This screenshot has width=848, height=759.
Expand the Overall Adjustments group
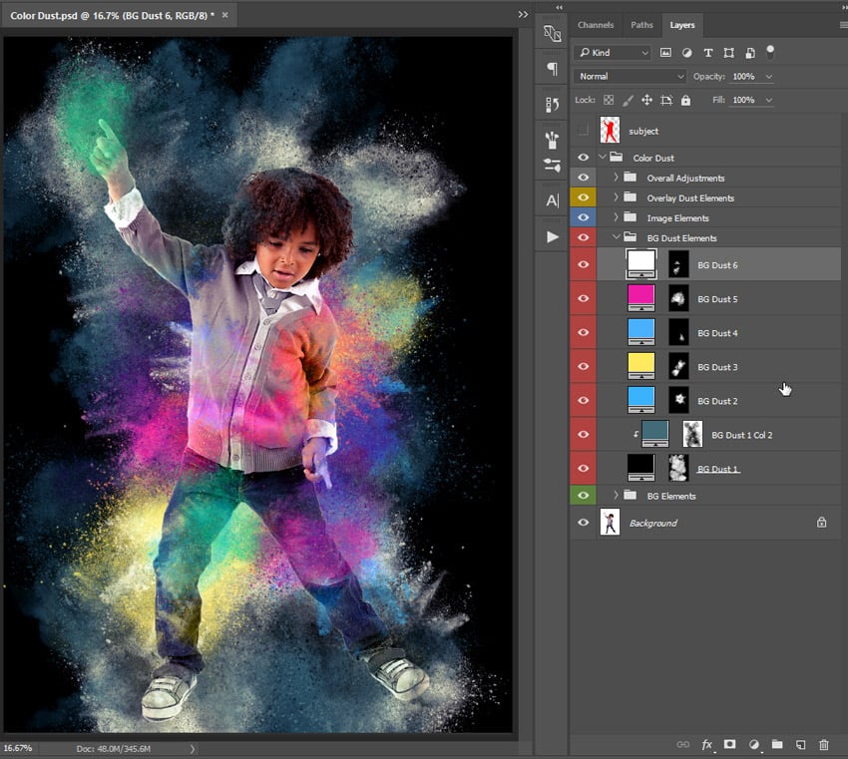pos(617,178)
